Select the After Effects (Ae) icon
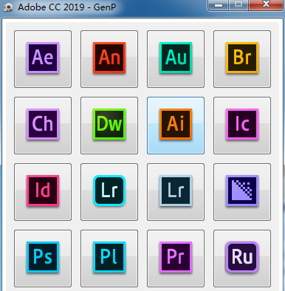This screenshot has height=291, width=285. (43, 59)
